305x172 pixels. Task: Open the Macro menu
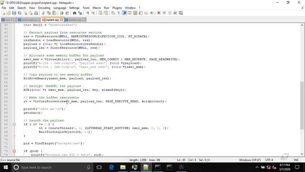point(97,8)
